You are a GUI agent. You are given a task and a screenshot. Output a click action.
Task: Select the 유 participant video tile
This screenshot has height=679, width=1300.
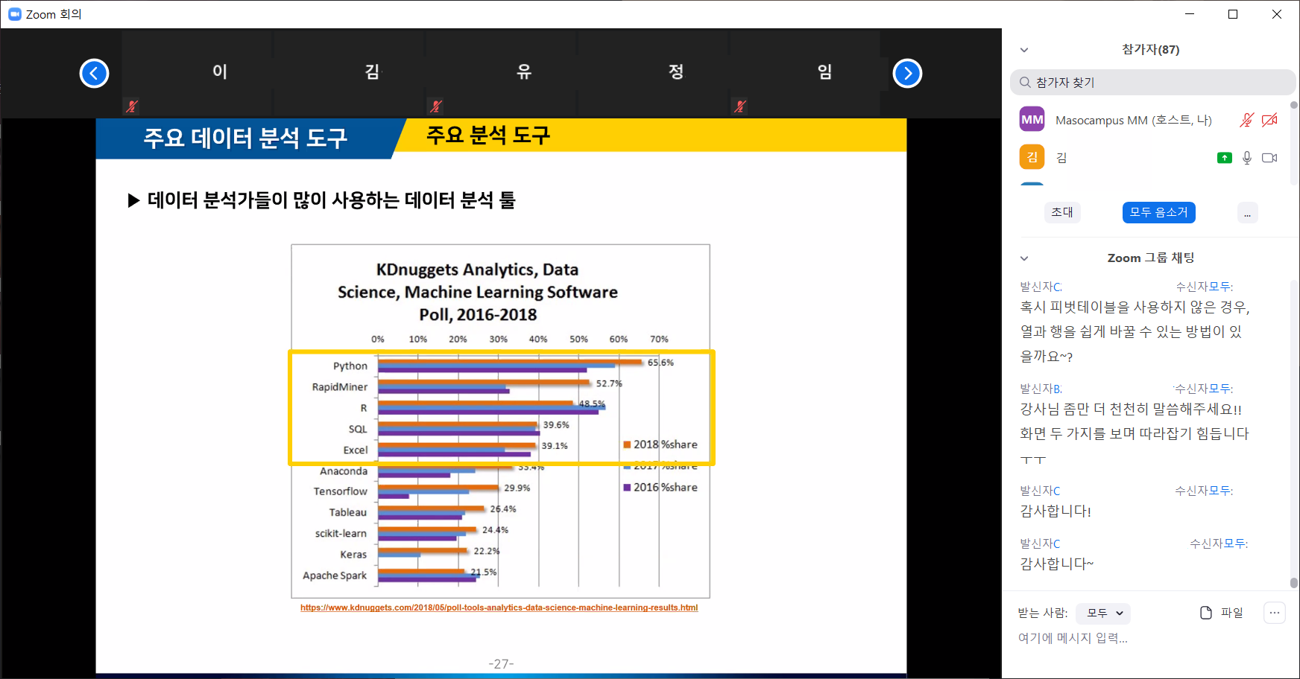pos(523,72)
